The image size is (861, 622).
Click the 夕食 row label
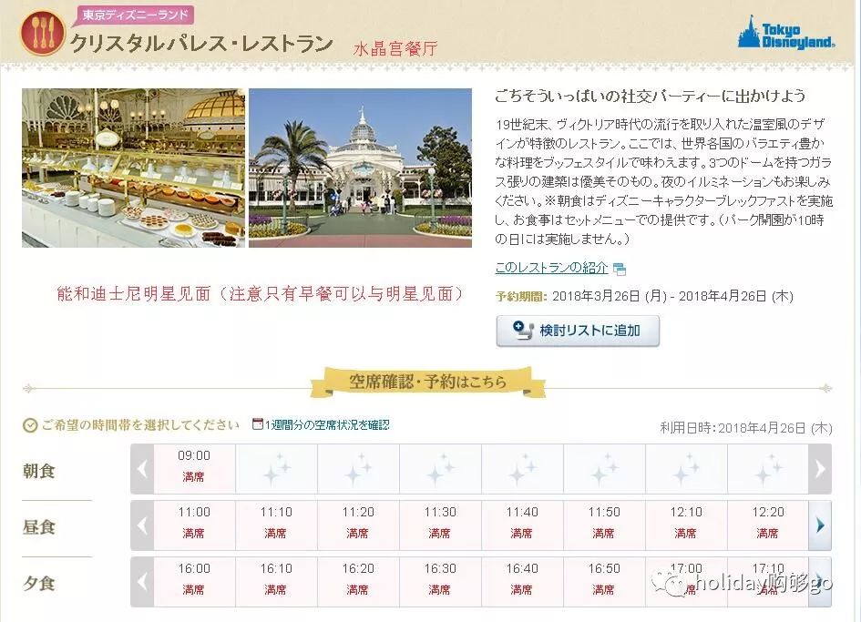pos(39,583)
